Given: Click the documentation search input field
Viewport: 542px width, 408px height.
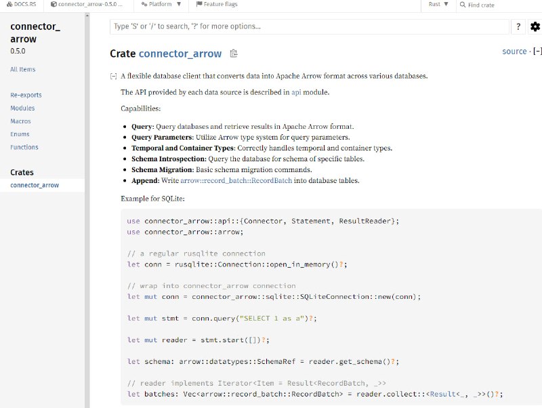Looking at the screenshot, I should coord(309,26).
